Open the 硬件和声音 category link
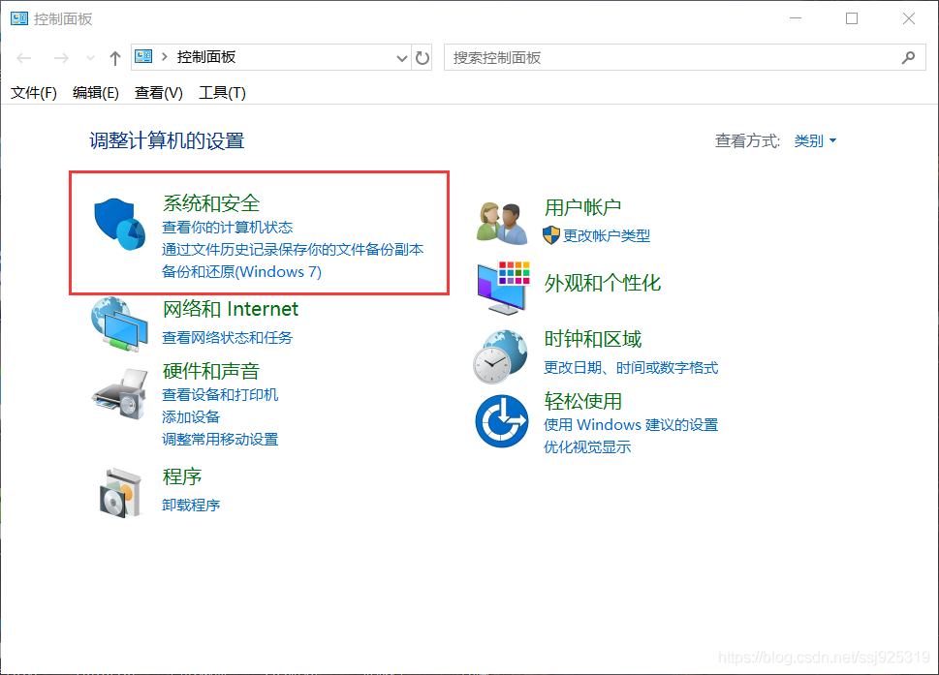 point(211,371)
